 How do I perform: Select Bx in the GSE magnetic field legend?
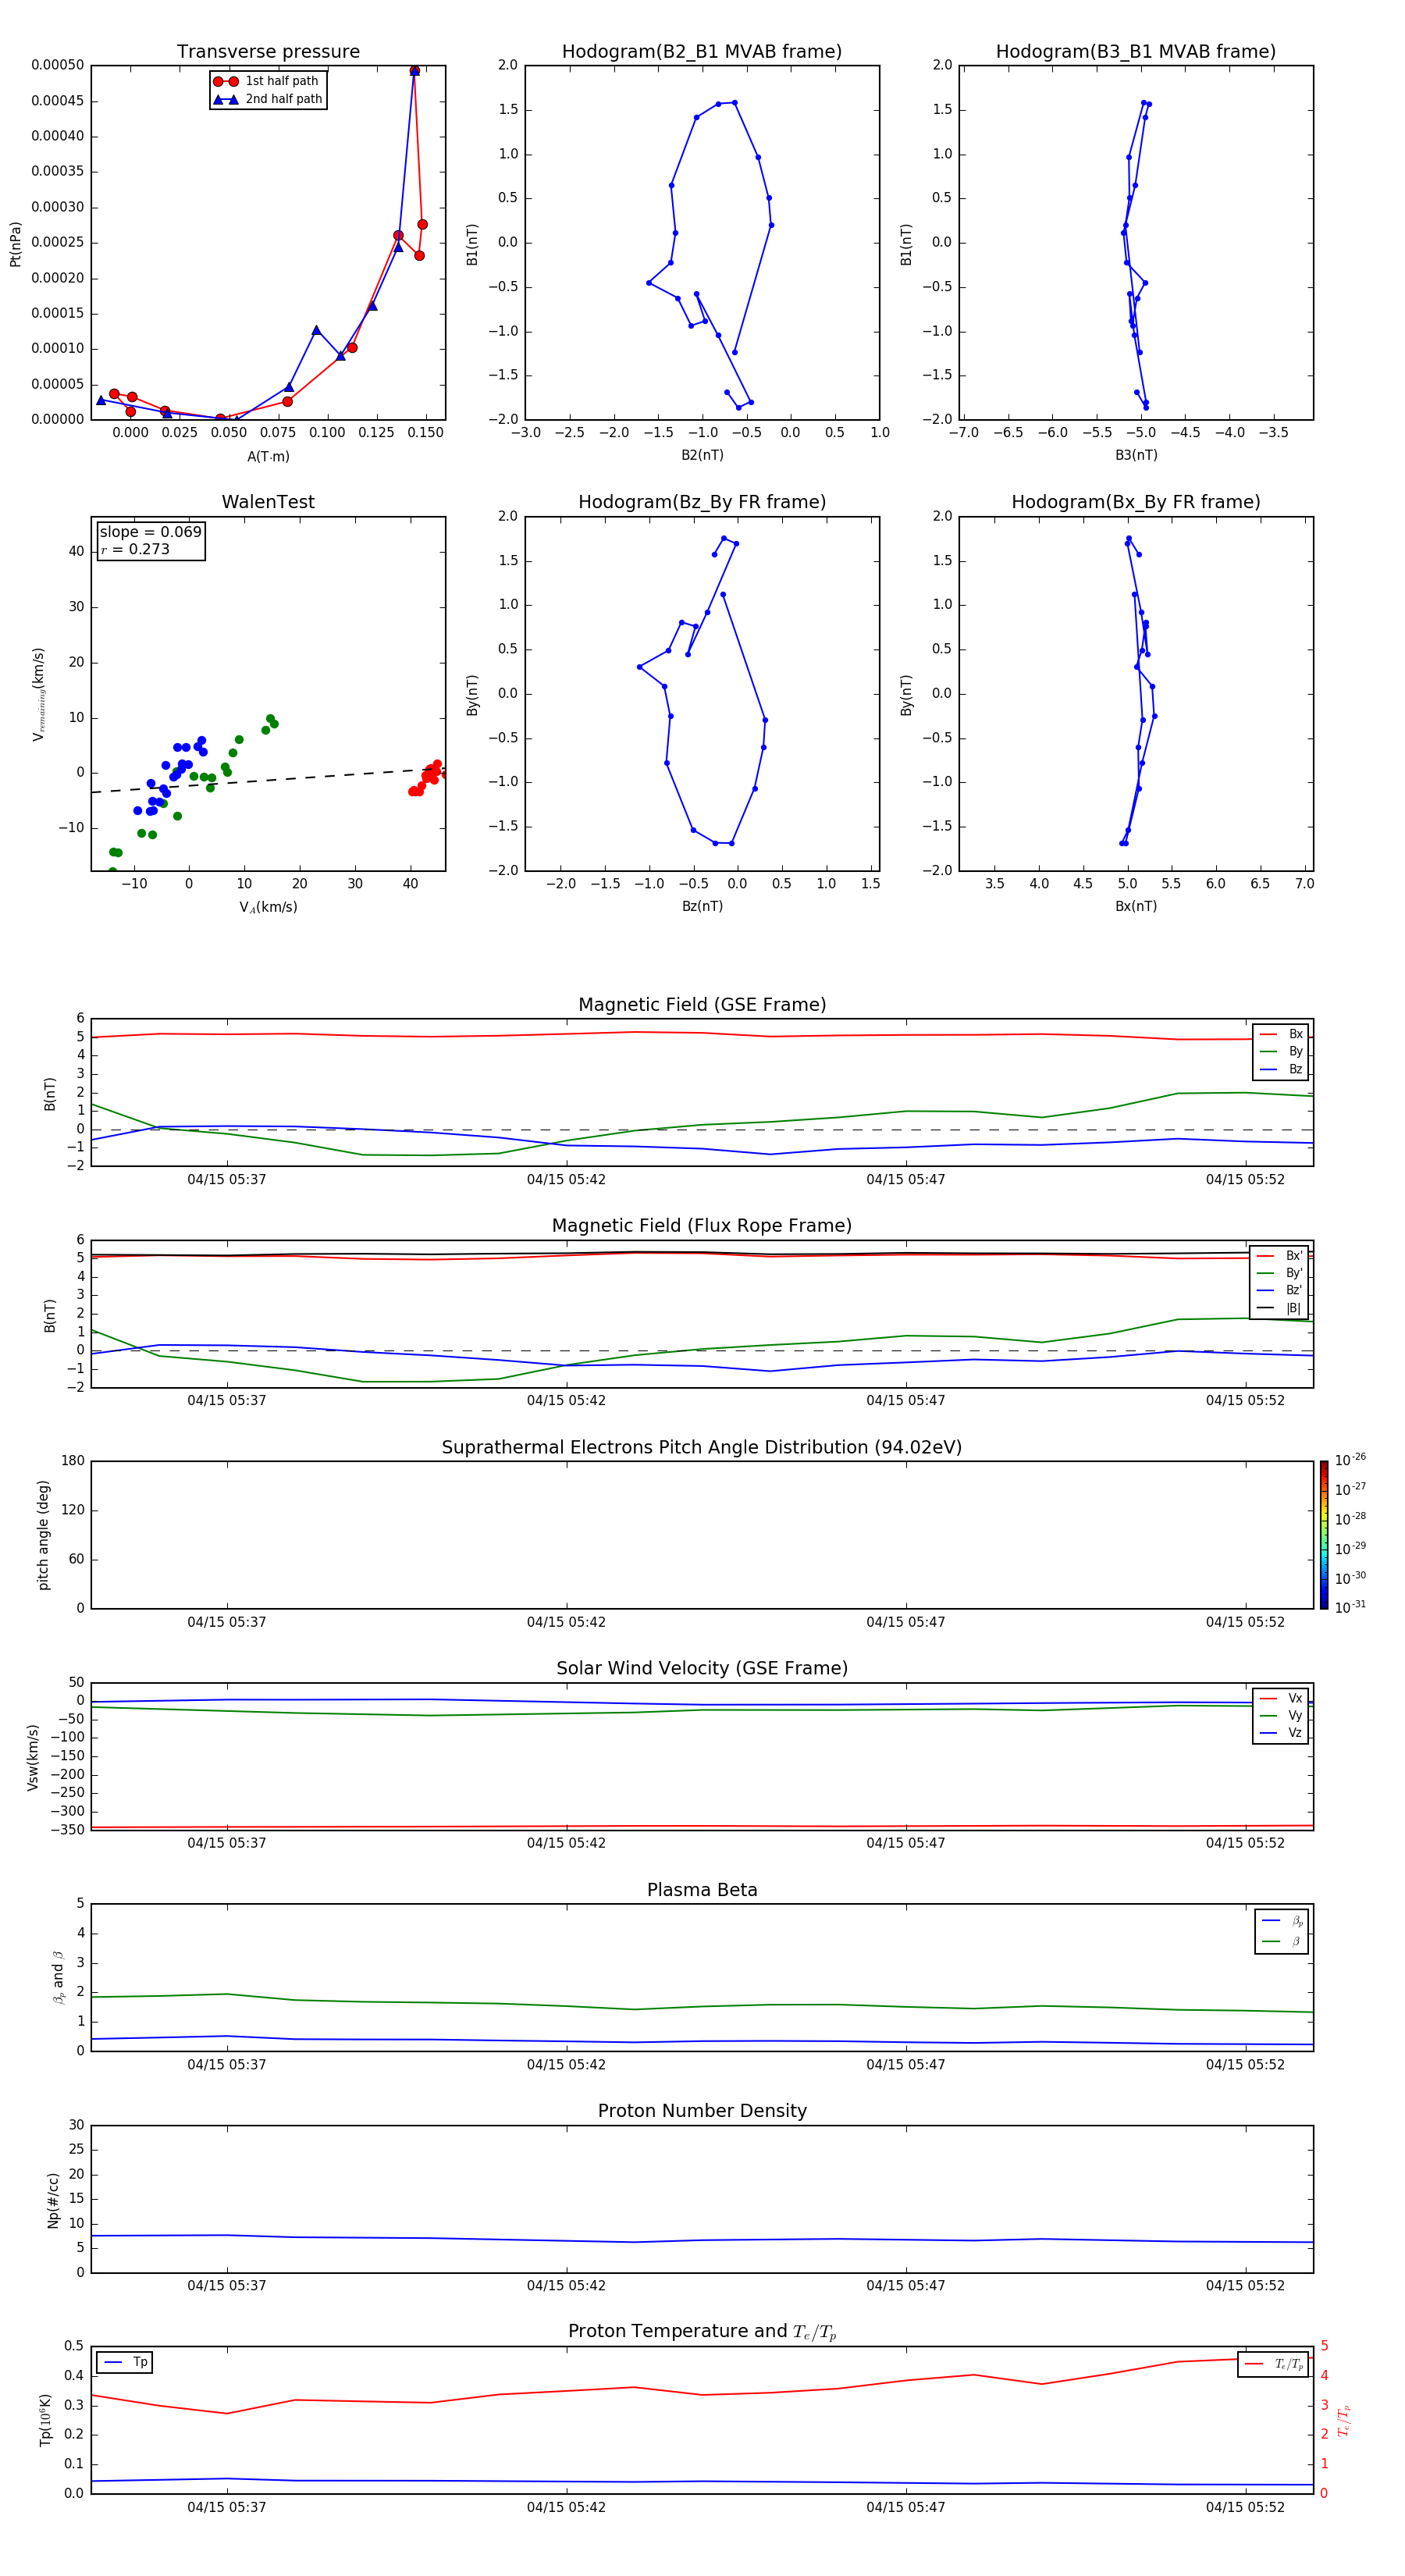(x=1281, y=1034)
